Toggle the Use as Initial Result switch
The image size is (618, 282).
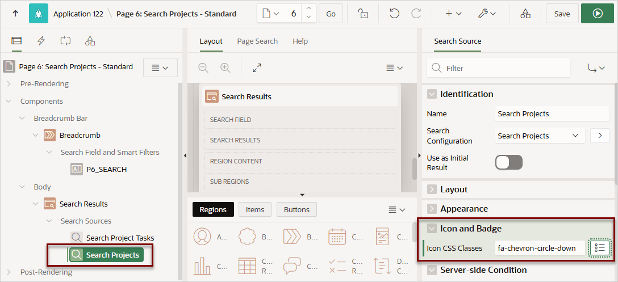point(509,162)
